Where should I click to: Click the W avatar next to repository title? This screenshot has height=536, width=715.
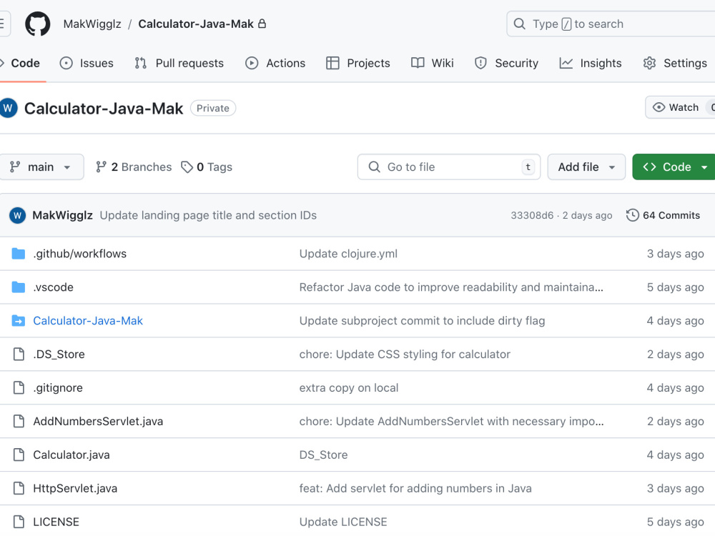(x=8, y=109)
